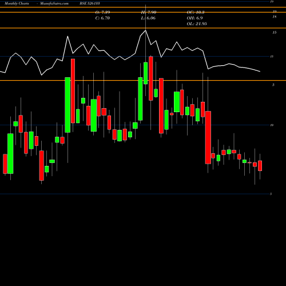Click the 'OC: 10.3' readout

196,13
